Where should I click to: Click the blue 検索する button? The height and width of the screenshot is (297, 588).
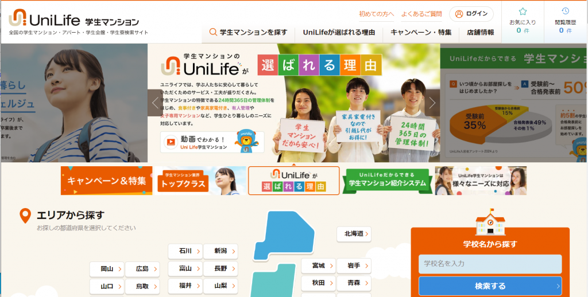(x=490, y=286)
